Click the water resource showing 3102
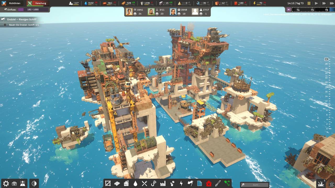Viewport: 335px width, 188px height. coord(91,3)
